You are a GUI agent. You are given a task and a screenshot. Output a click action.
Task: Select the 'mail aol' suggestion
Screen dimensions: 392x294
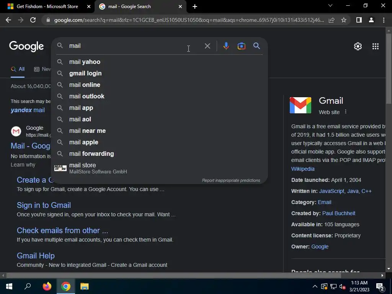[159, 119]
